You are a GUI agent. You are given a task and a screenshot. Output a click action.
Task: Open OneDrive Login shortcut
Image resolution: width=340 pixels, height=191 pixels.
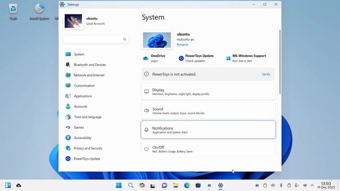point(154,58)
